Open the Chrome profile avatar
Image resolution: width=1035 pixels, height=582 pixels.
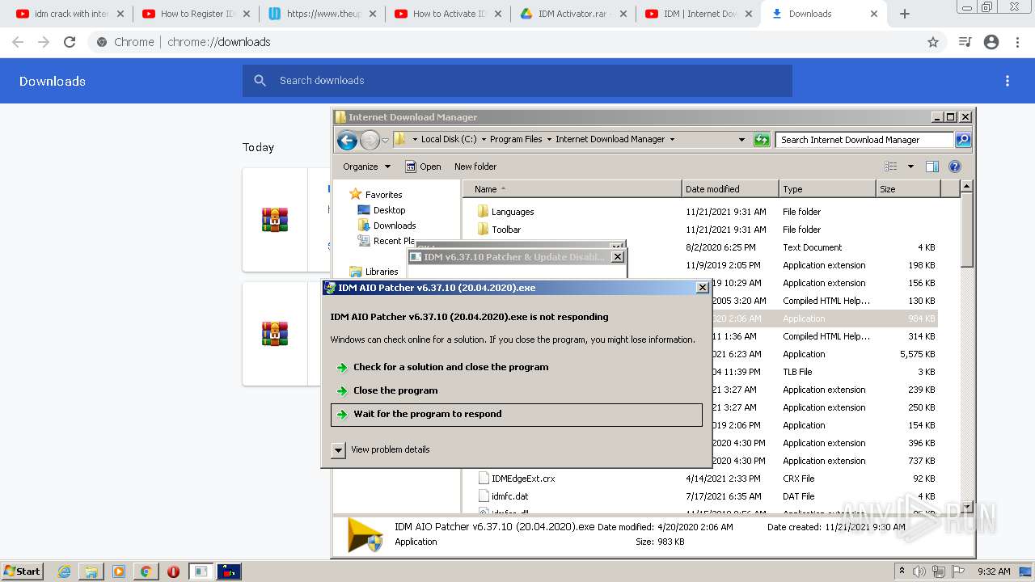point(991,42)
